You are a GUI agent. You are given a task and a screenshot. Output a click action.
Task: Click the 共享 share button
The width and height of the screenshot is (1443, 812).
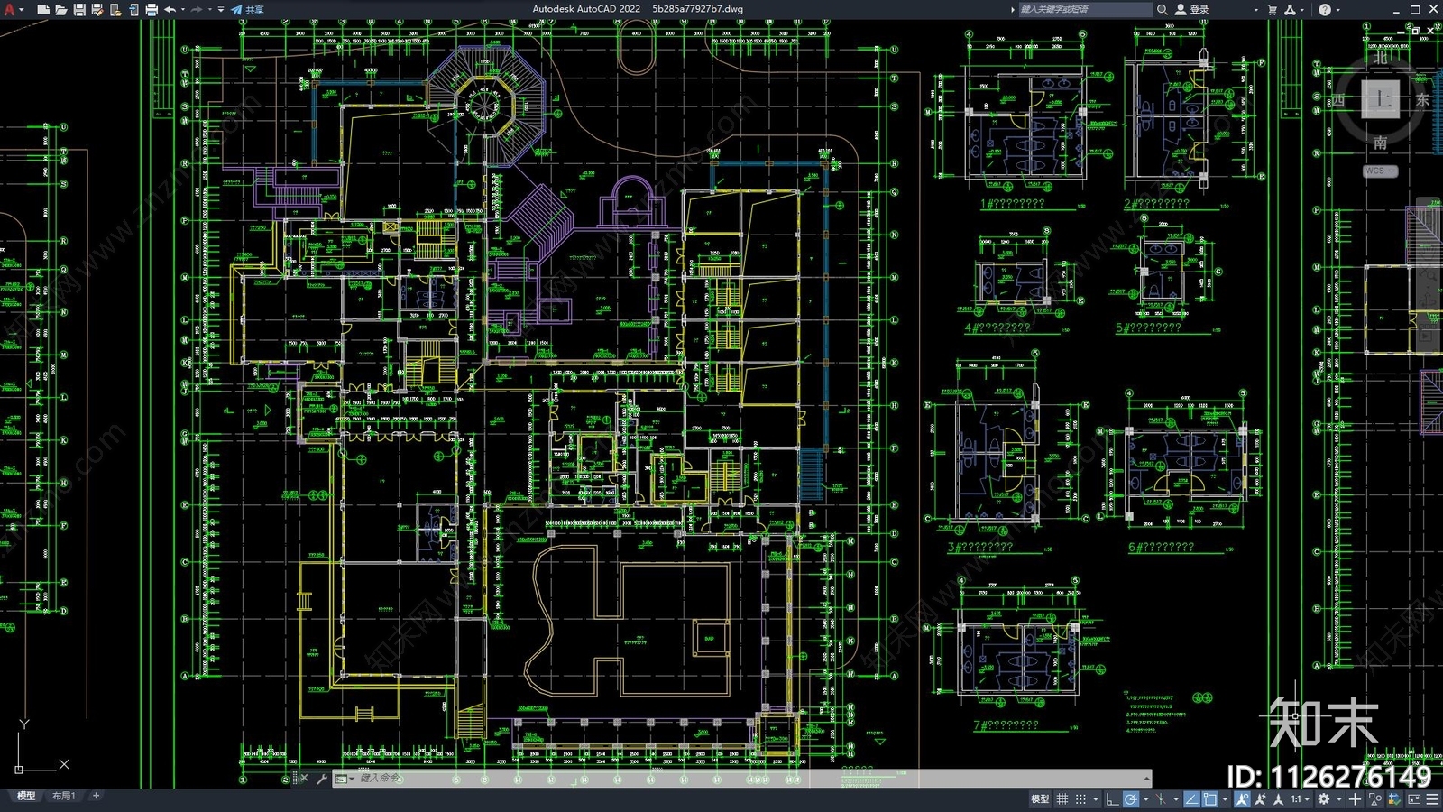coord(247,9)
